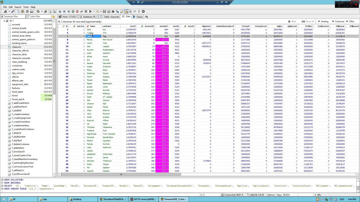
Task: Click the Show all button
Action: point(308,22)
